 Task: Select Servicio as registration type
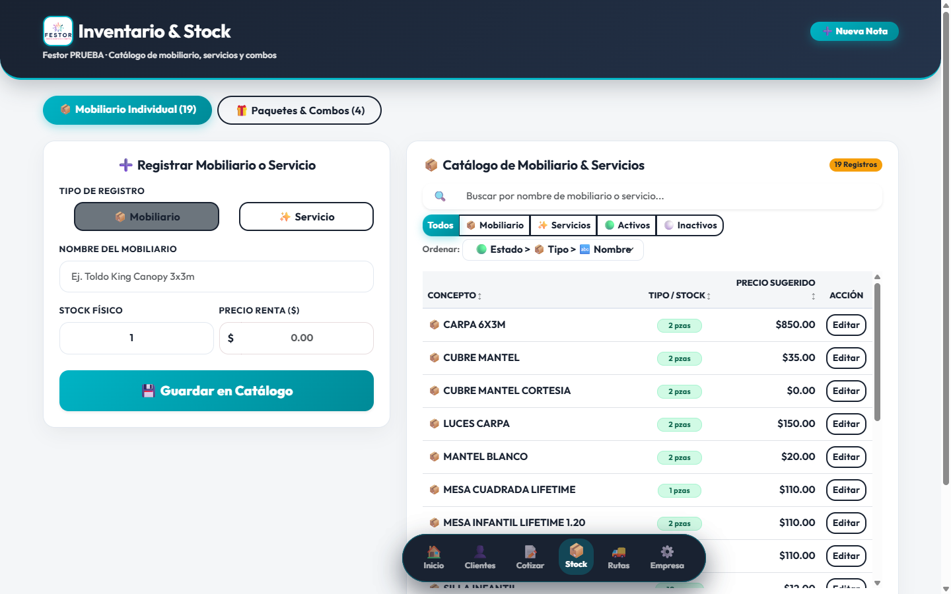tap(306, 216)
